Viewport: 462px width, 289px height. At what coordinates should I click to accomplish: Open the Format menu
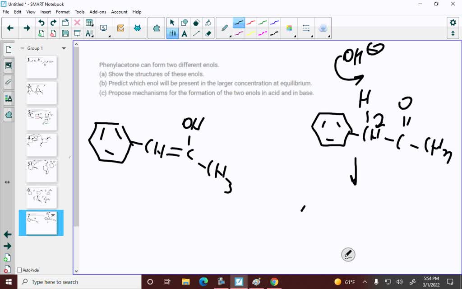(63, 12)
